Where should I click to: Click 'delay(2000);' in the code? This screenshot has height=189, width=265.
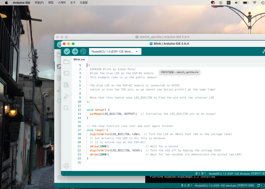100,155
